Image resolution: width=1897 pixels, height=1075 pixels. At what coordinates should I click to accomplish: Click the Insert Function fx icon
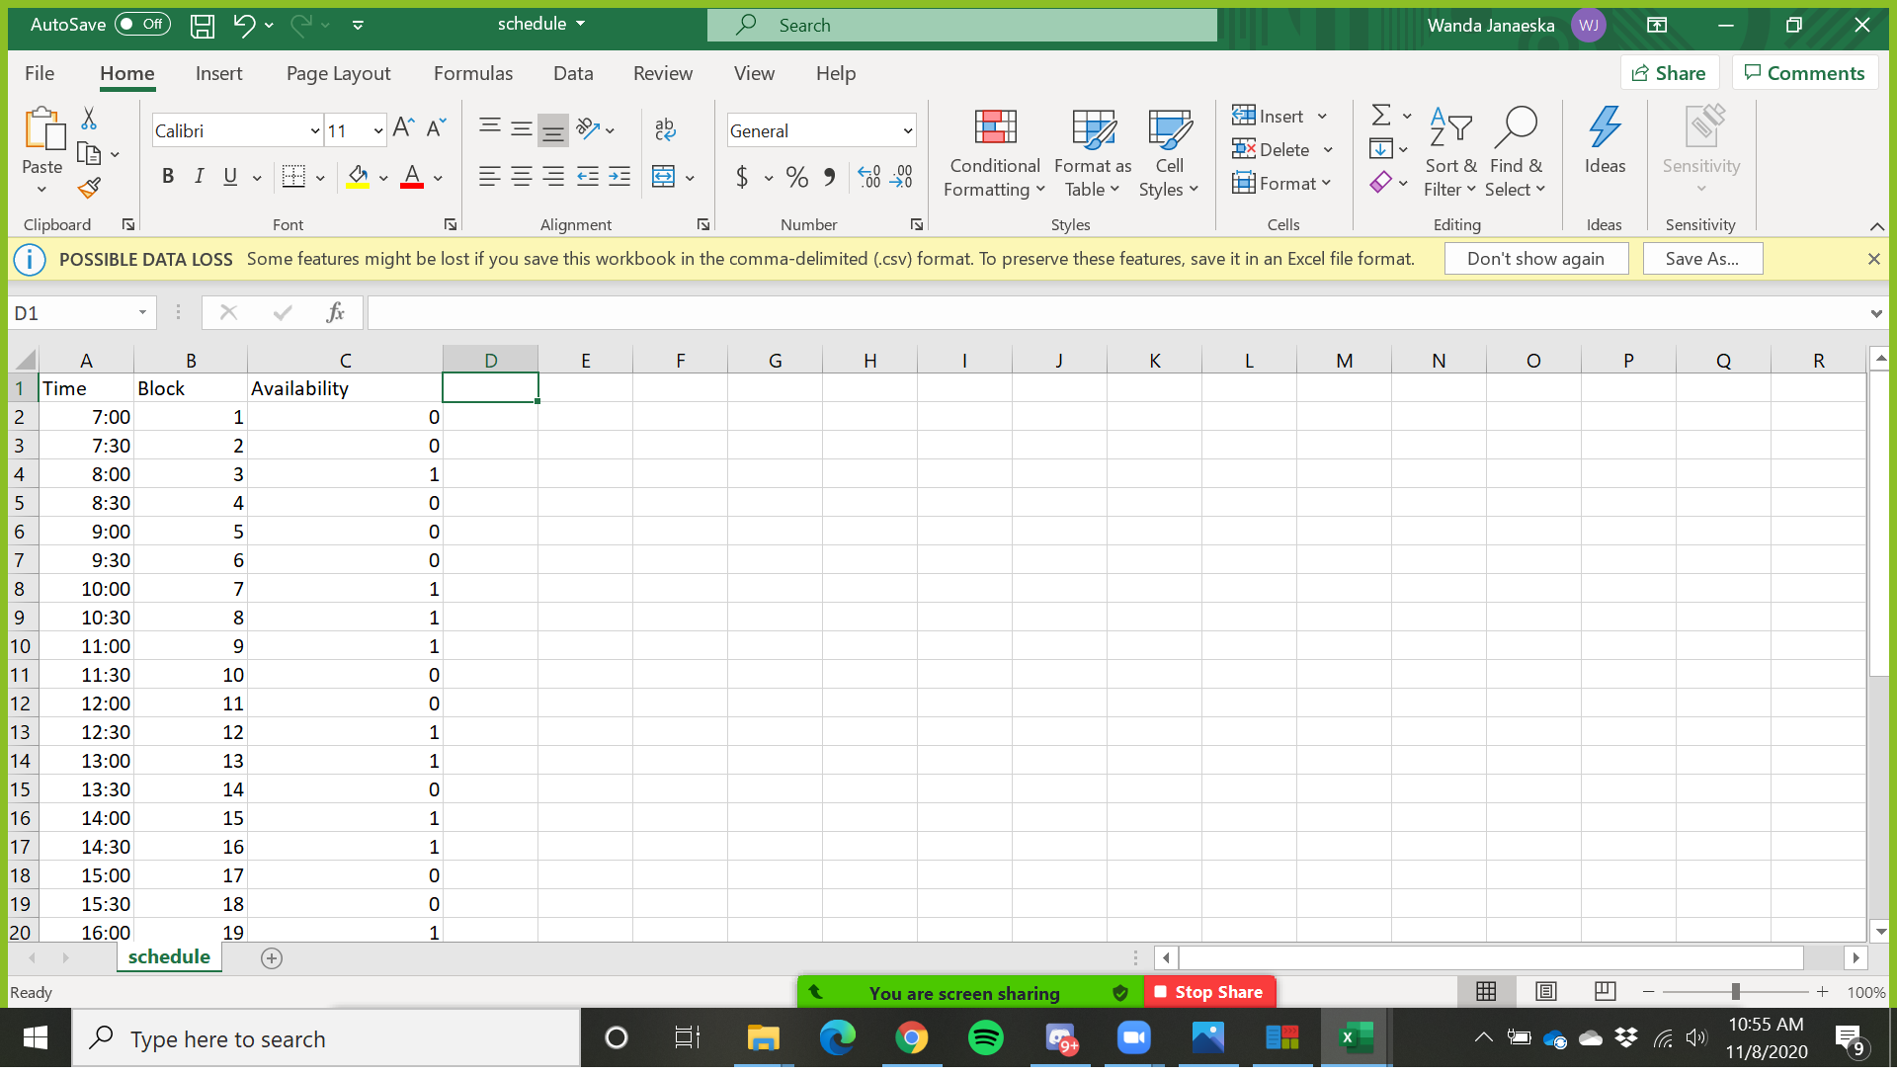click(335, 313)
